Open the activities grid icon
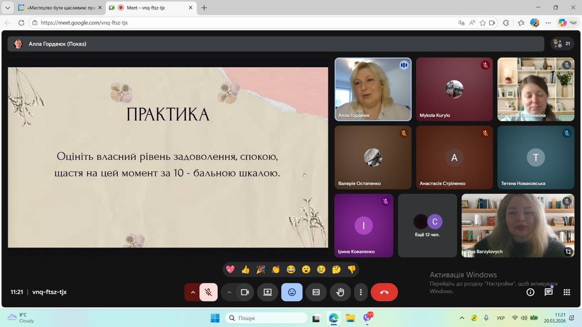Screen dimensions: 582x327 (x=567, y=292)
